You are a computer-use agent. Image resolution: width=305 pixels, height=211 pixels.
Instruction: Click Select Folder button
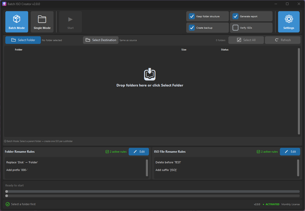click(23, 40)
